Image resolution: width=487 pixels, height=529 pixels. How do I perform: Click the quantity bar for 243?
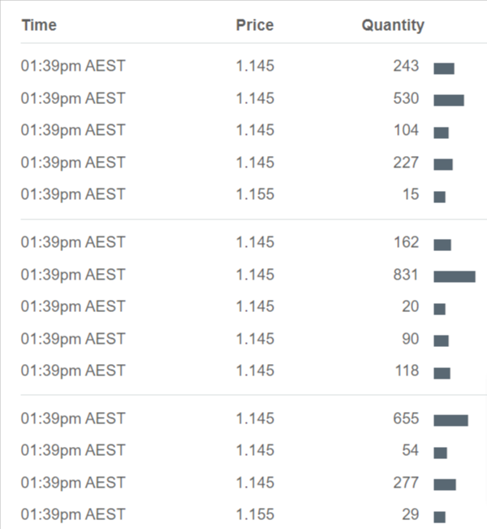[x=443, y=68]
